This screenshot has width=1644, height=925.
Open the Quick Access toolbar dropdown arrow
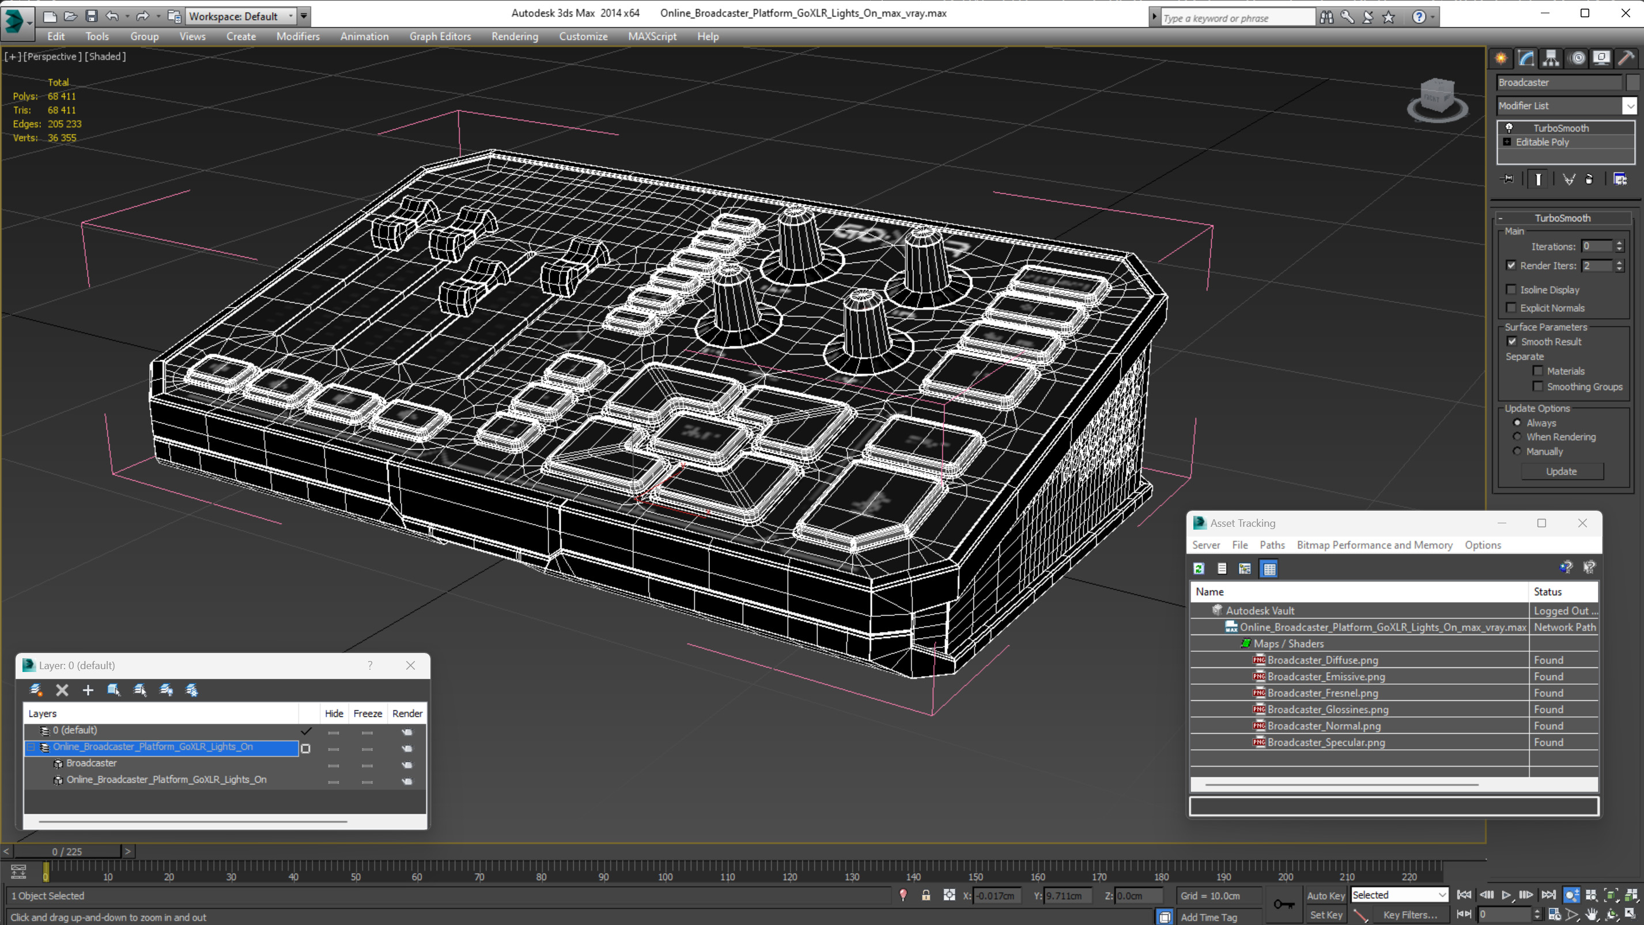304,16
